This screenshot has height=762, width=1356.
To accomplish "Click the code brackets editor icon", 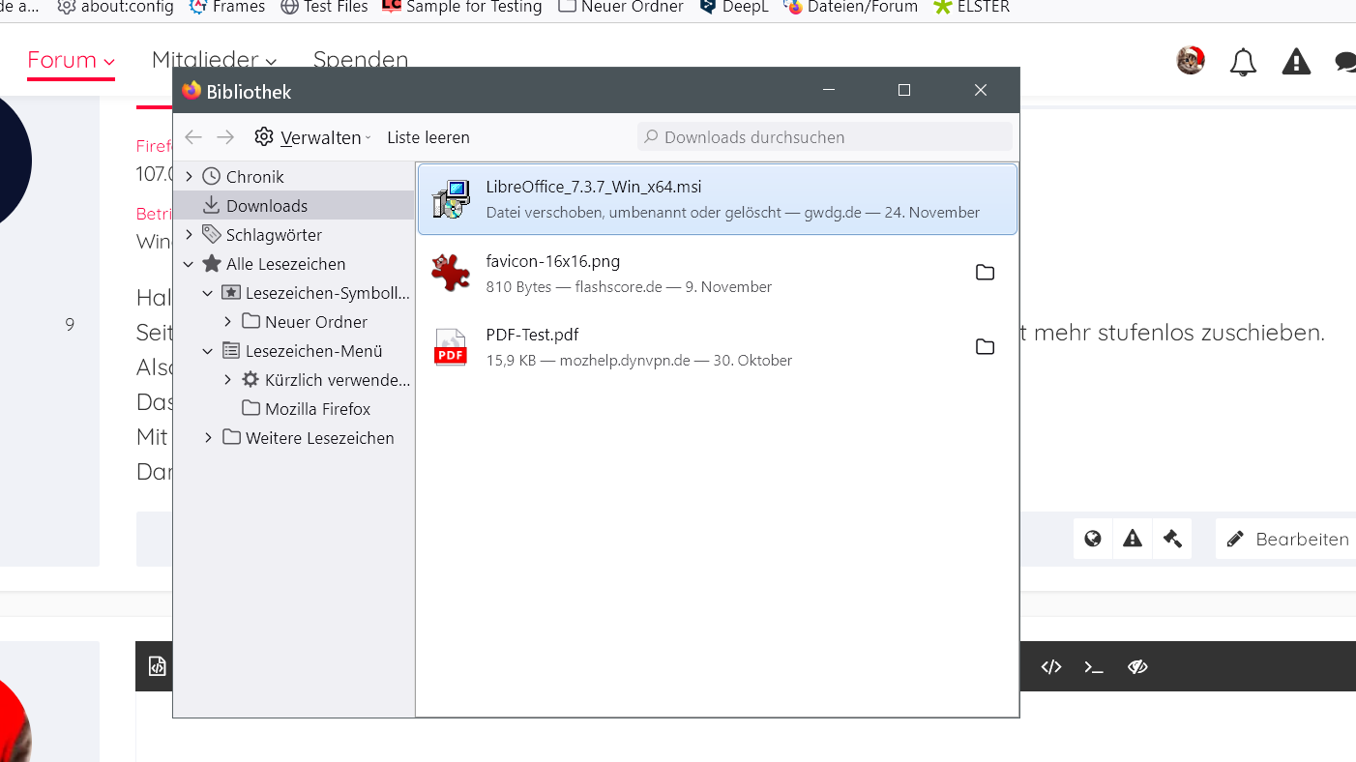I will coord(1051,666).
